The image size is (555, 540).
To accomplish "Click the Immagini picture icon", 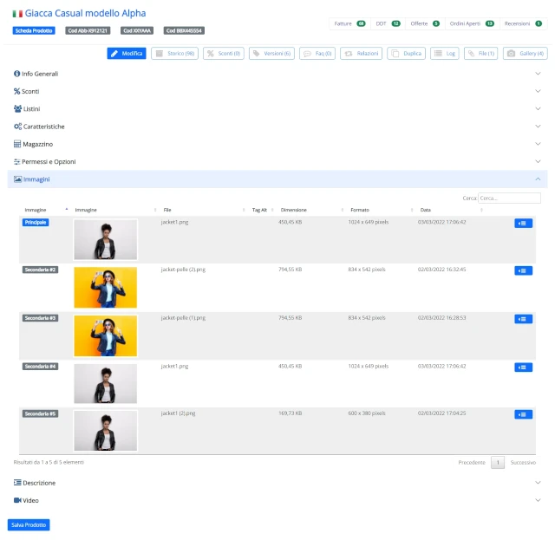I will pyautogui.click(x=17, y=179).
